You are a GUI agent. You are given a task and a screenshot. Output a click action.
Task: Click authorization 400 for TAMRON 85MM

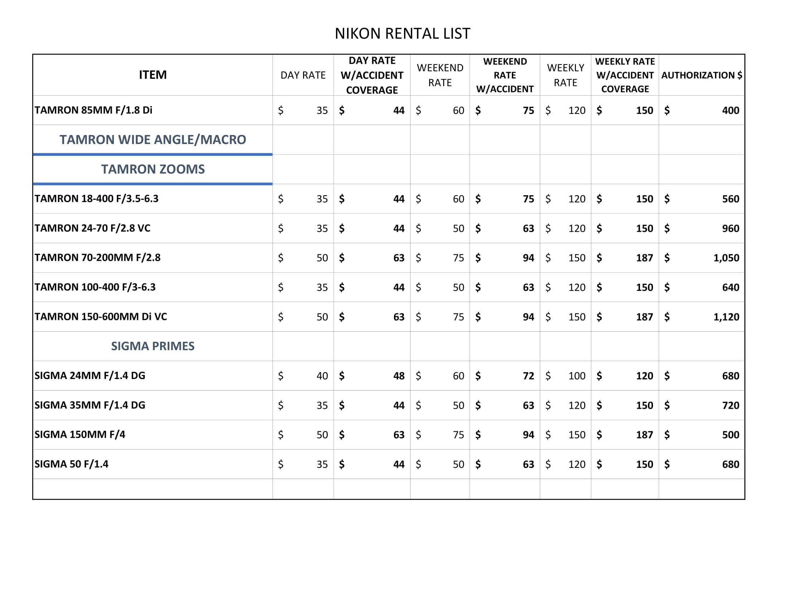pyautogui.click(x=730, y=110)
